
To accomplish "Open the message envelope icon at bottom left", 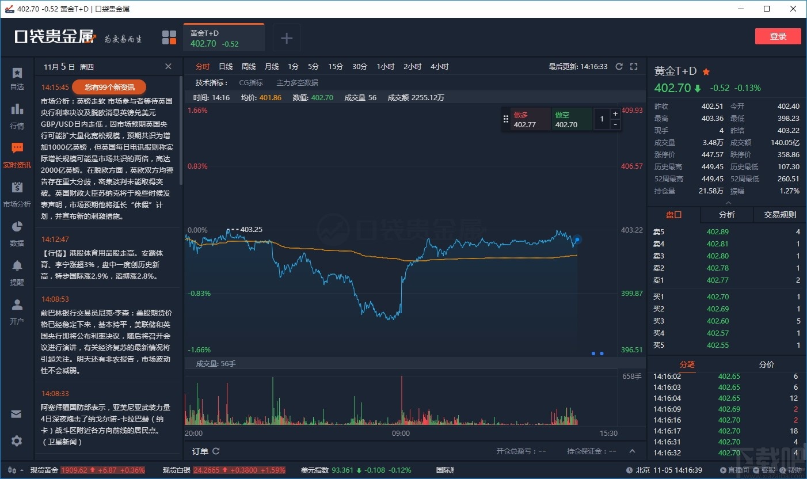I will tap(16, 413).
